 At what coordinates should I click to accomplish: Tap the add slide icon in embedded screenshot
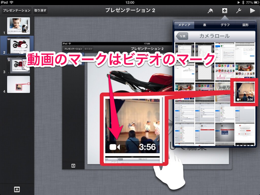[x=73, y=166]
